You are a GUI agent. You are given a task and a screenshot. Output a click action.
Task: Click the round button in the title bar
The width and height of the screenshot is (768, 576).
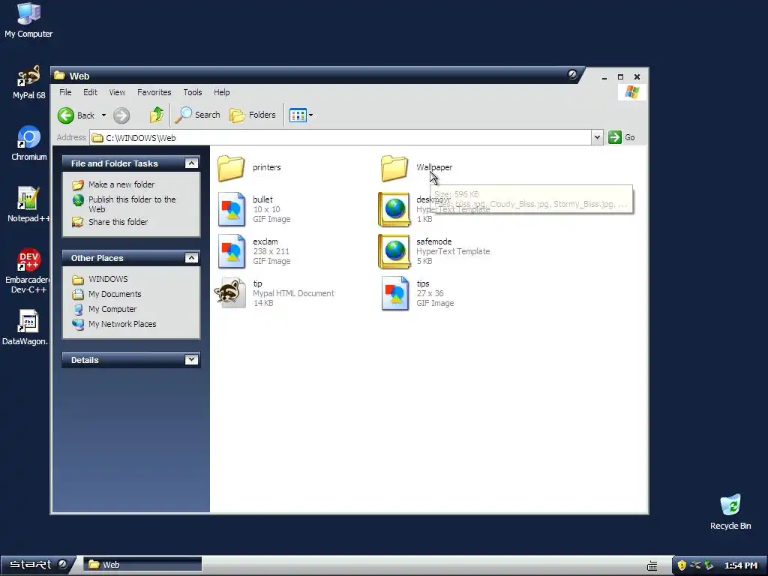[572, 75]
